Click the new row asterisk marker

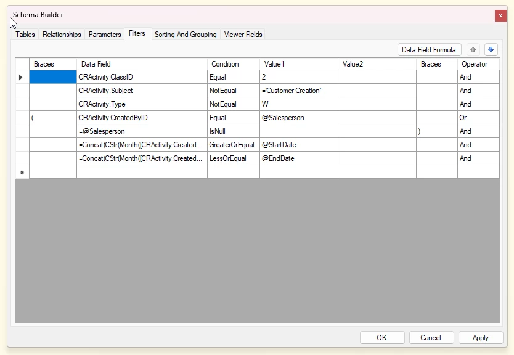pyautogui.click(x=22, y=172)
